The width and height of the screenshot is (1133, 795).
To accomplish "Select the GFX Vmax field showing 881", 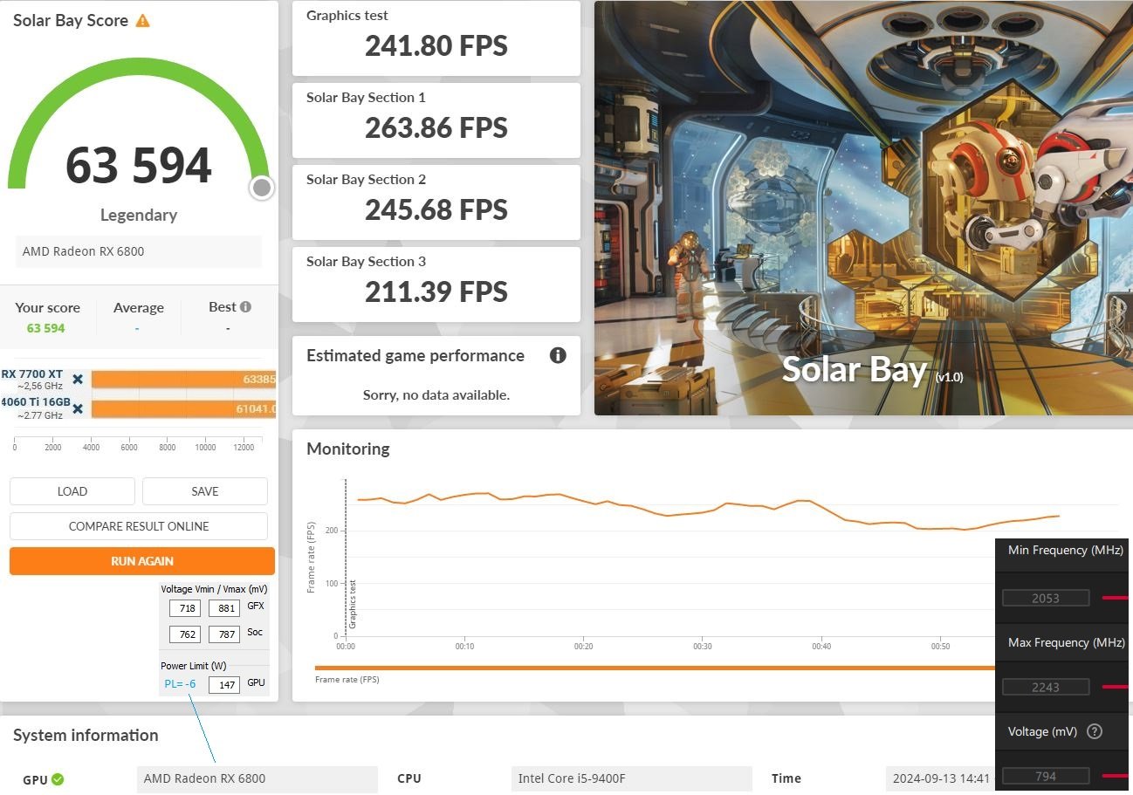I will [224, 608].
